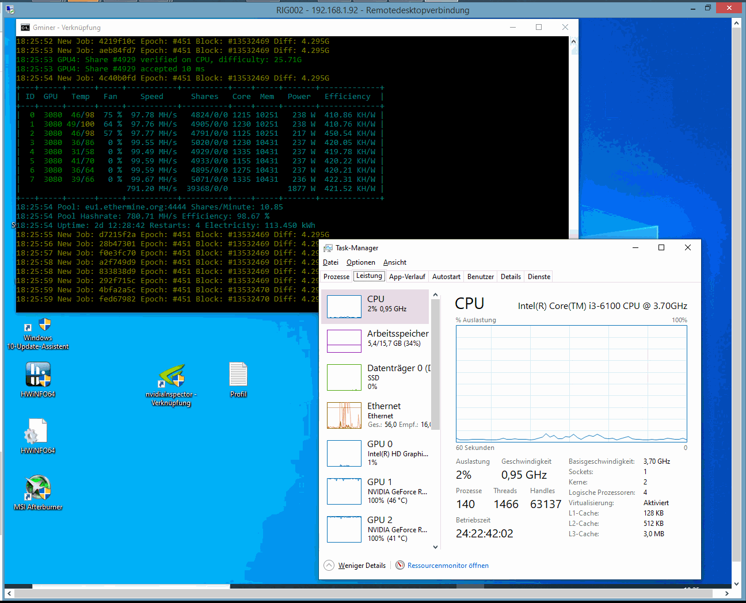Click the remote desktop horizontal scrollbar right arrow

tap(727, 593)
